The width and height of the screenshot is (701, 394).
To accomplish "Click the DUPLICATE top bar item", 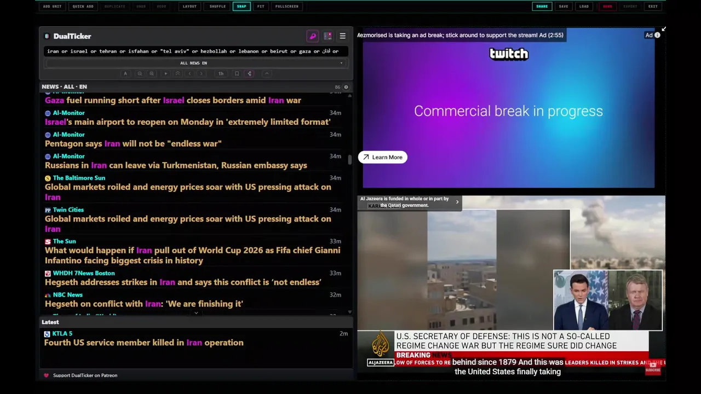I will tap(114, 7).
